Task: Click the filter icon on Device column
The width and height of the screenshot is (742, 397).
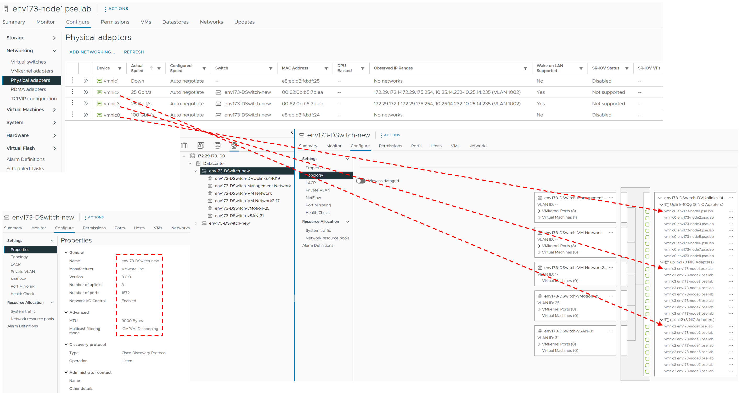Action: [120, 69]
